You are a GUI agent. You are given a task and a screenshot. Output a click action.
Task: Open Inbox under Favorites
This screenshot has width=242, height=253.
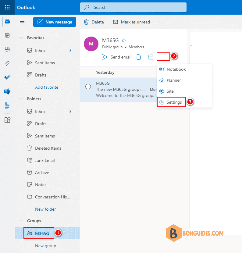pyautogui.click(x=48, y=51)
